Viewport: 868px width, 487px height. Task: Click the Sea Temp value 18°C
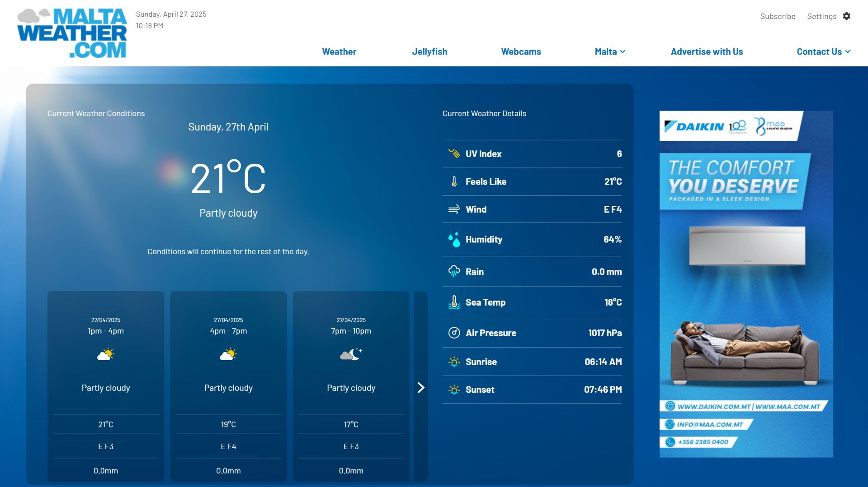click(x=613, y=302)
